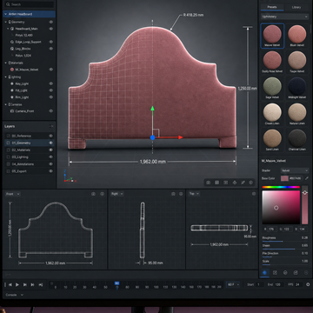Screen dimensions: 313x313
Task: Click the eyedropper next to Base Color
Action: (x=307, y=178)
